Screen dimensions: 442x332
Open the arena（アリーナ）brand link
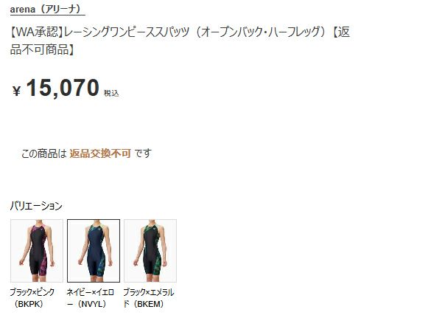pyautogui.click(x=47, y=10)
